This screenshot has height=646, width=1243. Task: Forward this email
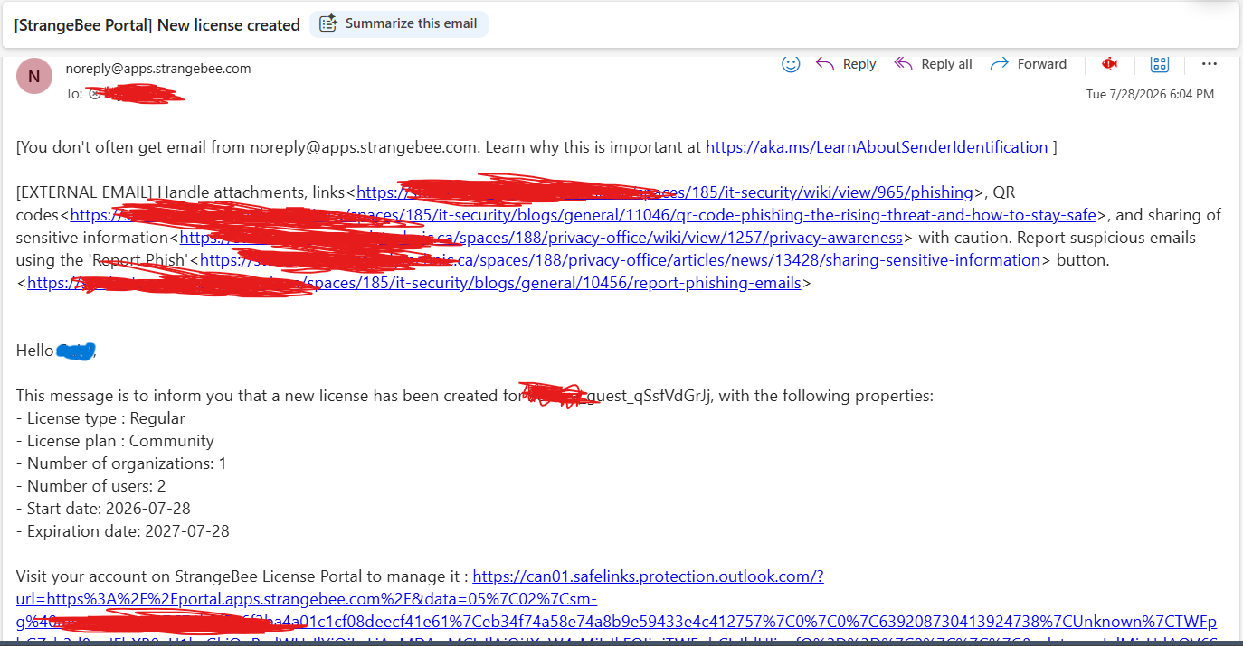(x=1029, y=64)
